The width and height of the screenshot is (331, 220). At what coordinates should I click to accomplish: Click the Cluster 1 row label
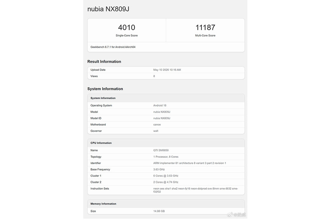(x=96, y=176)
